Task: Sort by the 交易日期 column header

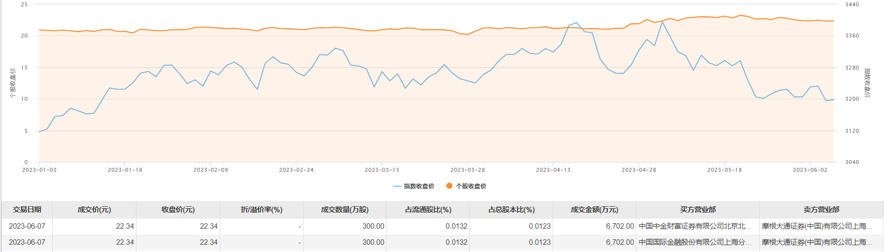Action: [x=27, y=210]
